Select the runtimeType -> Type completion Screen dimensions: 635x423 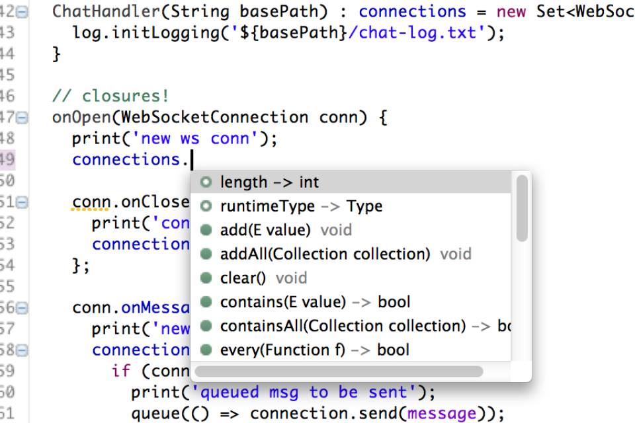(351, 206)
